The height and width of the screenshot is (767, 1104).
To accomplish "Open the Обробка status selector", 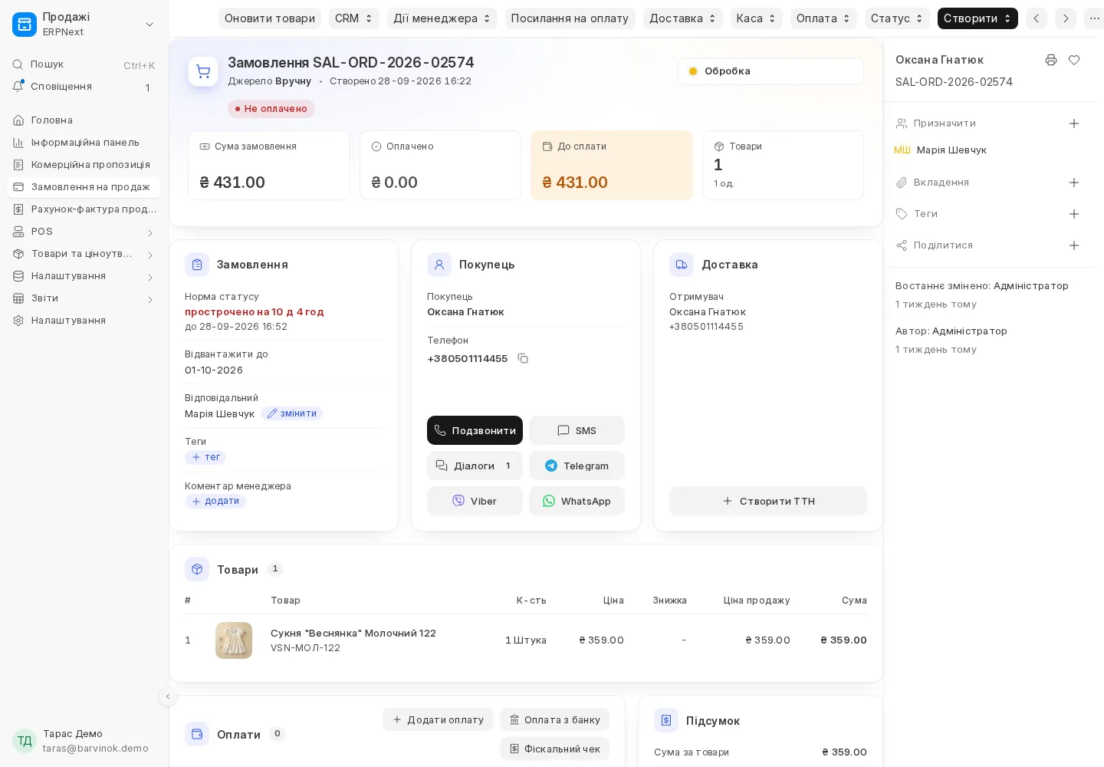I will coord(770,71).
